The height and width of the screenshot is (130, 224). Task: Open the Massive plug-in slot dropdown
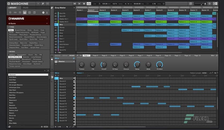click(x=74, y=62)
